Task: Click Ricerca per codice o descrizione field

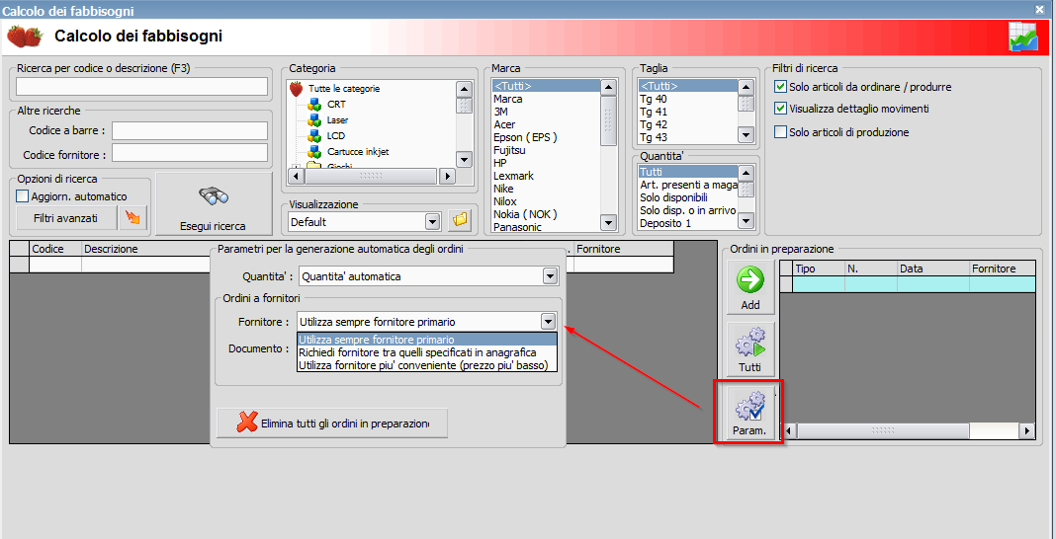Action: 142,87
